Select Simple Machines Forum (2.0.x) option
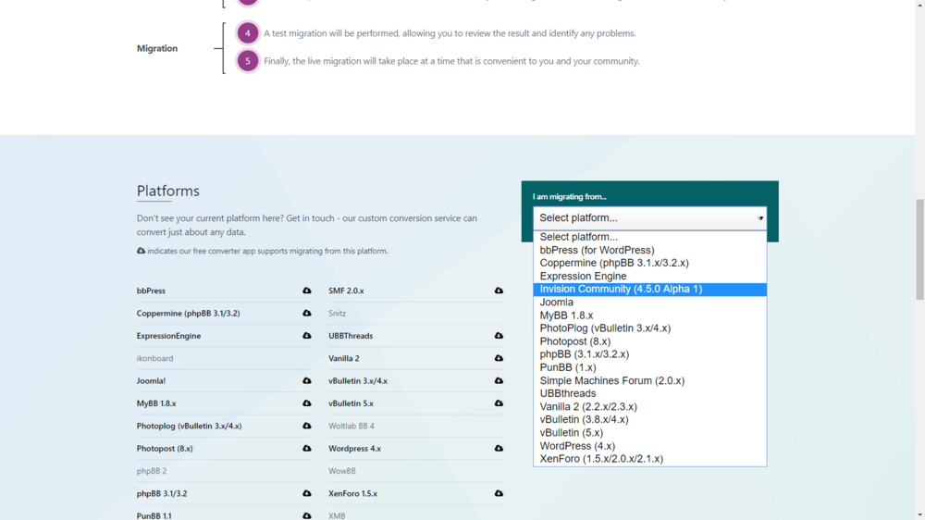 pos(611,381)
